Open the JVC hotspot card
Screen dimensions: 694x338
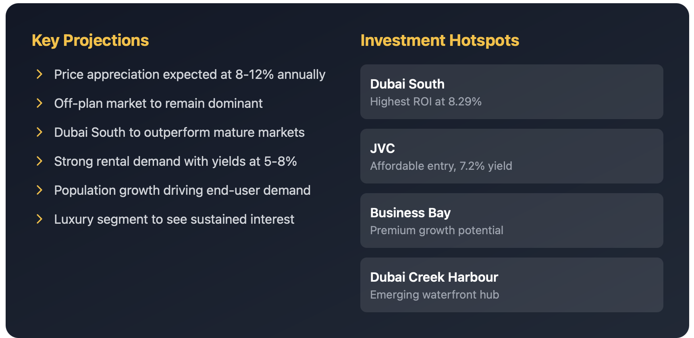click(511, 156)
